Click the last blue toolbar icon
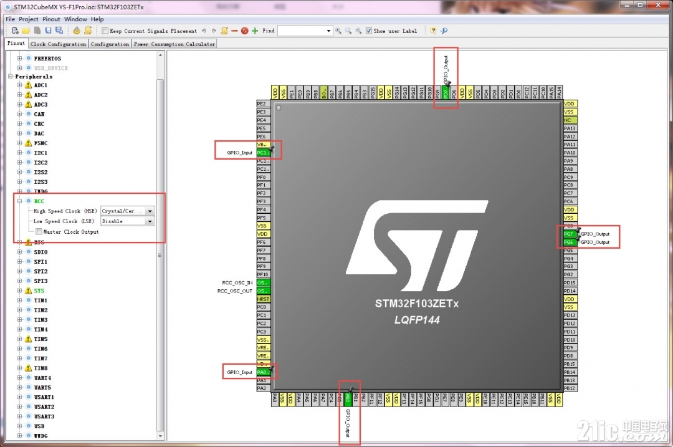 tap(444, 31)
